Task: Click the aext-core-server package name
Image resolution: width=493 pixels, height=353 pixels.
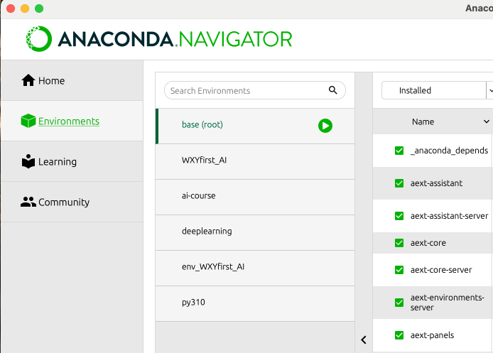Action: 441,270
